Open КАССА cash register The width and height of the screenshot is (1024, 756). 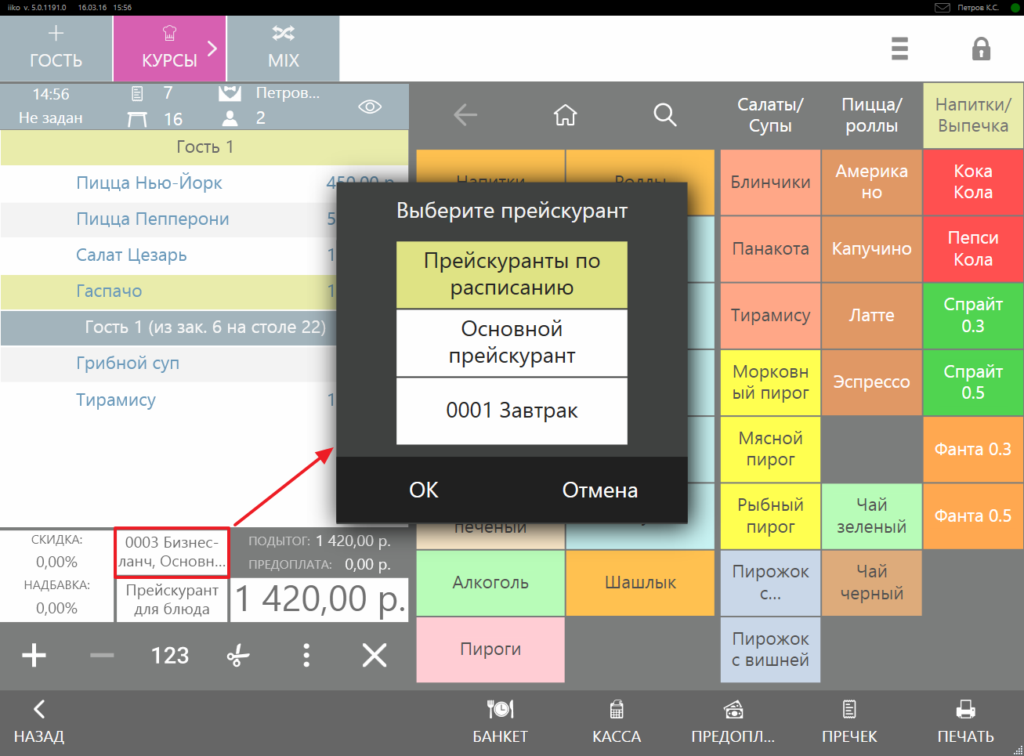tap(617, 722)
